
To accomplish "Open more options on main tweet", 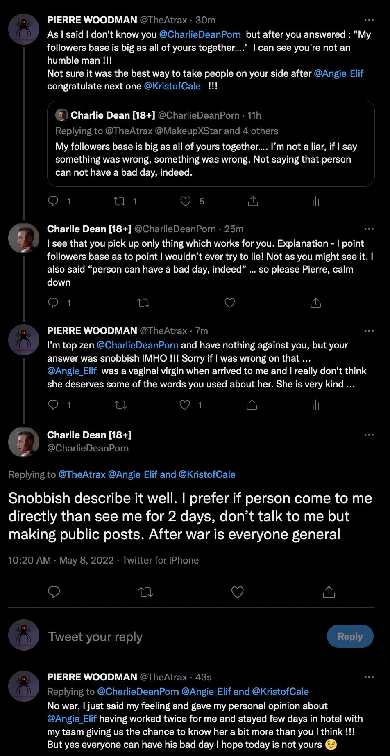I will tap(369, 435).
